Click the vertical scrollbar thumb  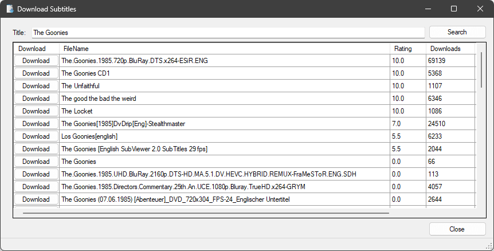click(481, 70)
